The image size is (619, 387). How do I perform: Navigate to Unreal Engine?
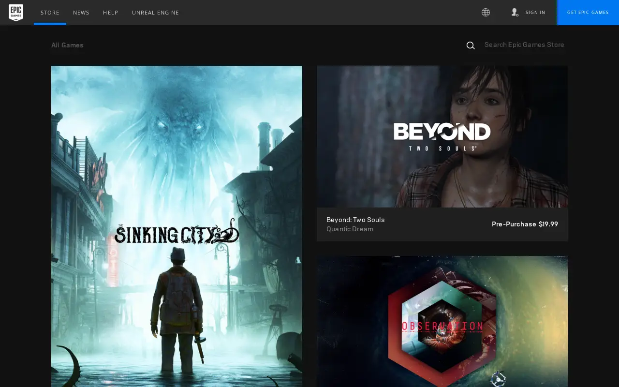point(155,13)
